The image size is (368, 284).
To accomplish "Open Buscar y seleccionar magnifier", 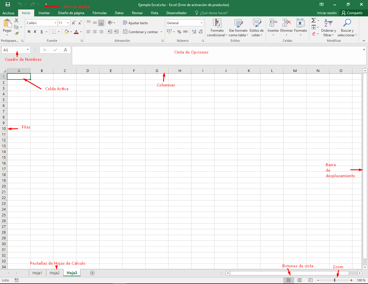I will (347, 27).
